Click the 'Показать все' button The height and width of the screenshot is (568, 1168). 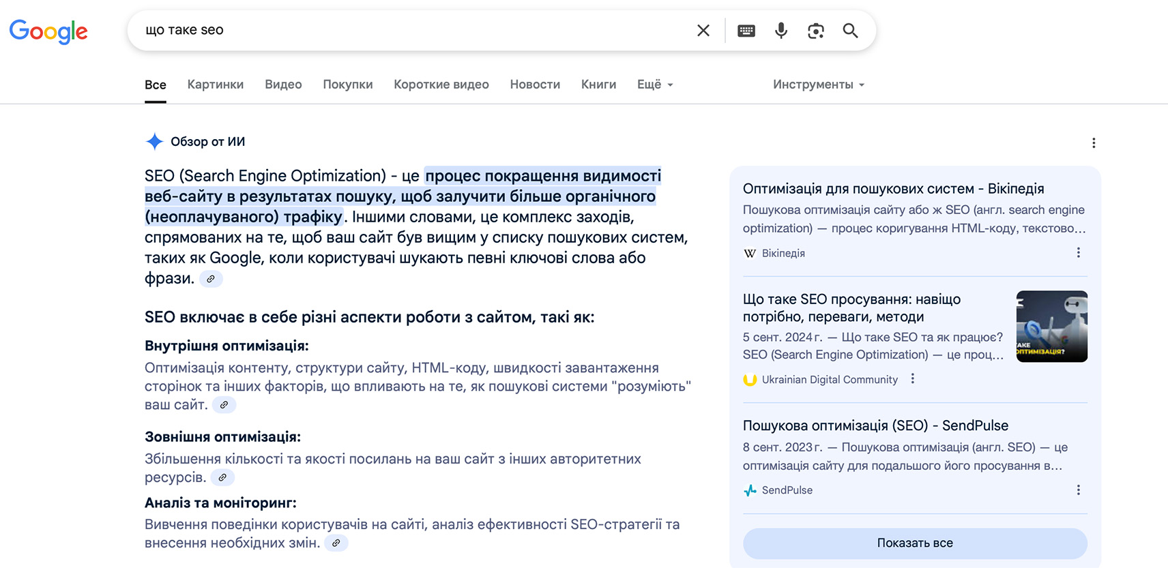915,543
